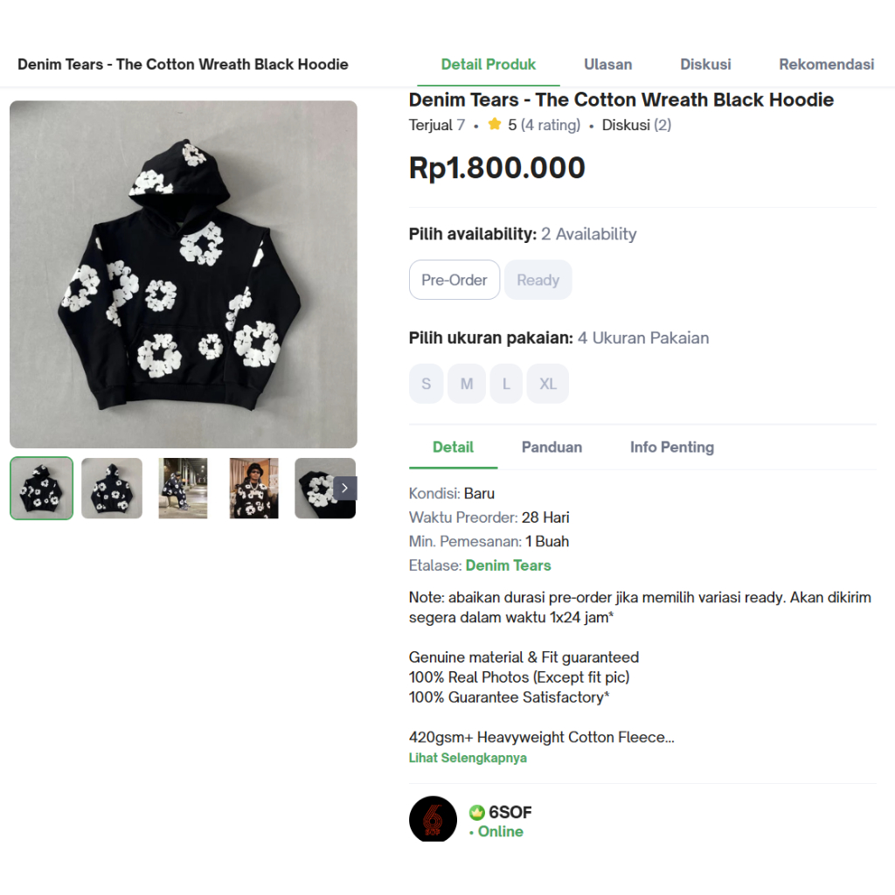Select the second hoodie thumbnail
Viewport: 895px width, 895px height.
click(112, 488)
